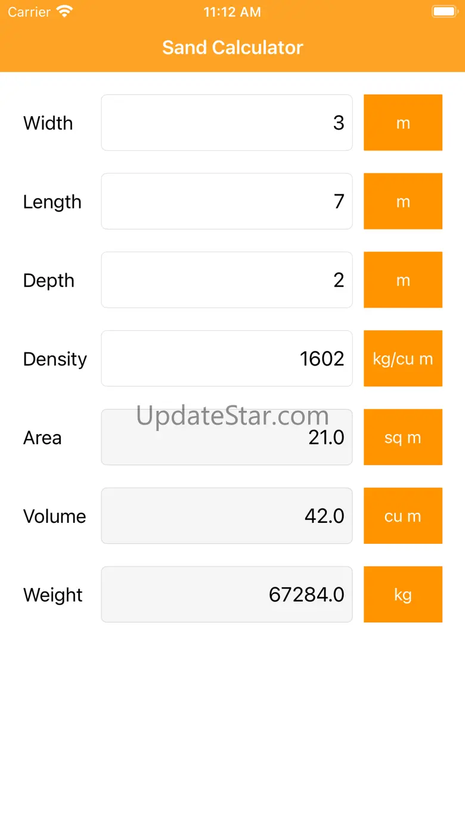Edit the Density value field
465x827 pixels.
[227, 359]
